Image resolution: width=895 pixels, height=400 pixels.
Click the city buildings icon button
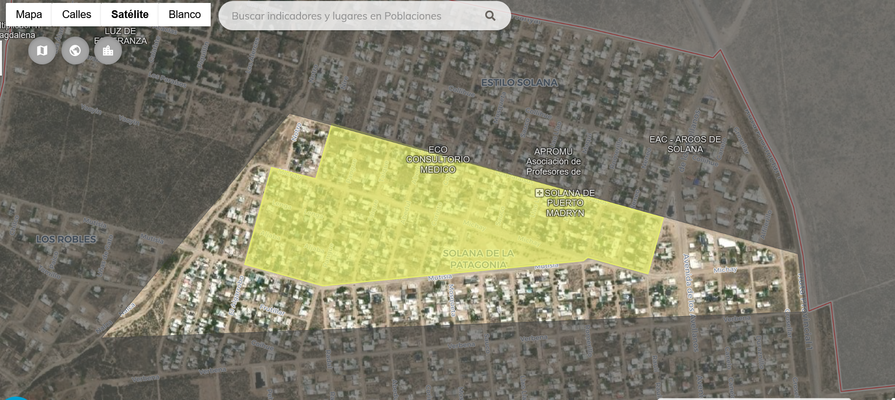coord(108,50)
